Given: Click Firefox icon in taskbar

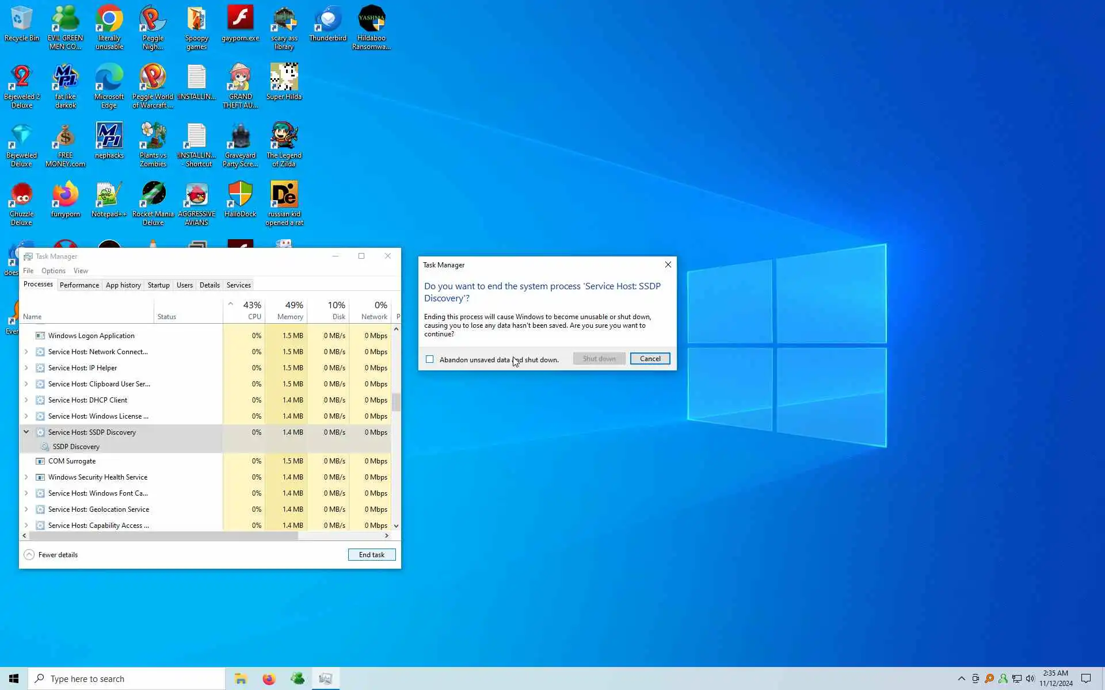Looking at the screenshot, I should (x=269, y=678).
